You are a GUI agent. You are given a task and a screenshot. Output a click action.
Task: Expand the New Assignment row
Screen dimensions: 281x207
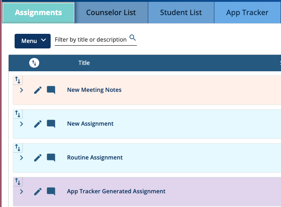21,124
